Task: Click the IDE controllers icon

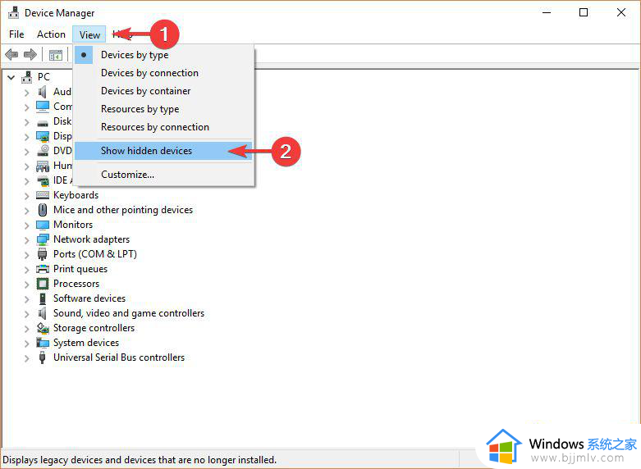Action: (43, 180)
